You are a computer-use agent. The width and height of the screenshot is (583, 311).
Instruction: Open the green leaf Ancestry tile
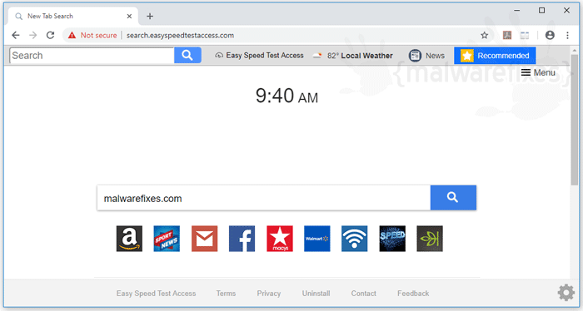point(430,239)
